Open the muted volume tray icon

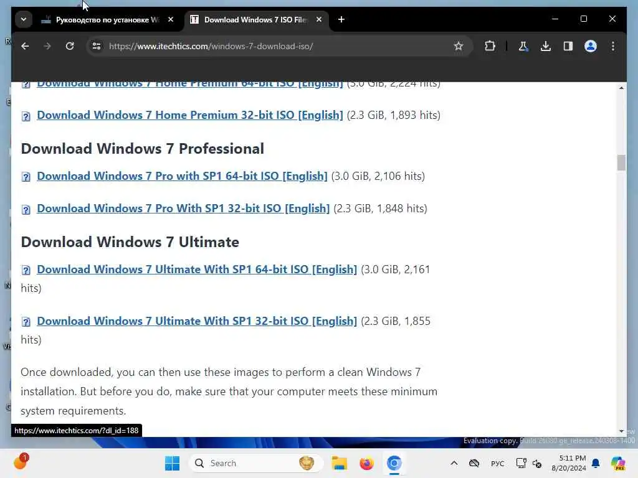coord(537,464)
